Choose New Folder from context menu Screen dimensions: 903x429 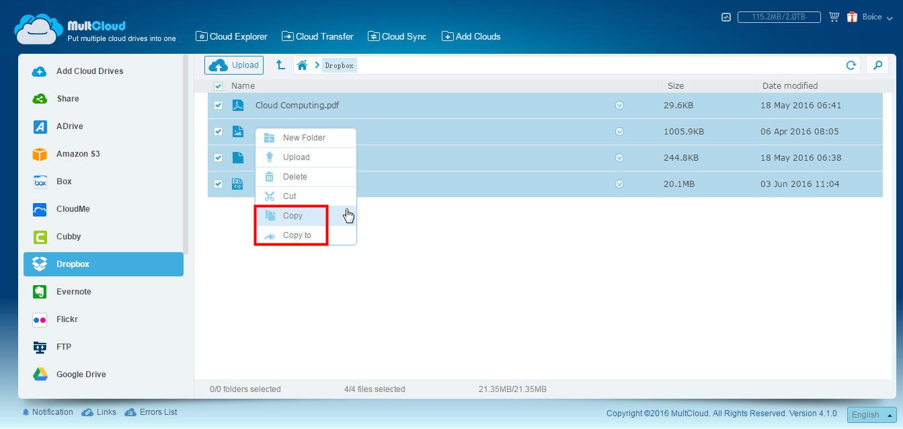click(x=306, y=138)
